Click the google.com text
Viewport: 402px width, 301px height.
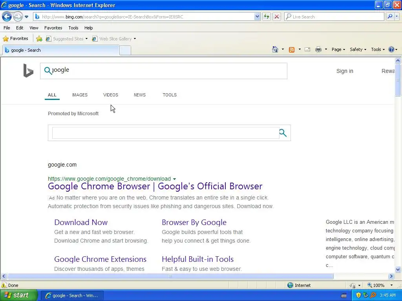pos(62,165)
